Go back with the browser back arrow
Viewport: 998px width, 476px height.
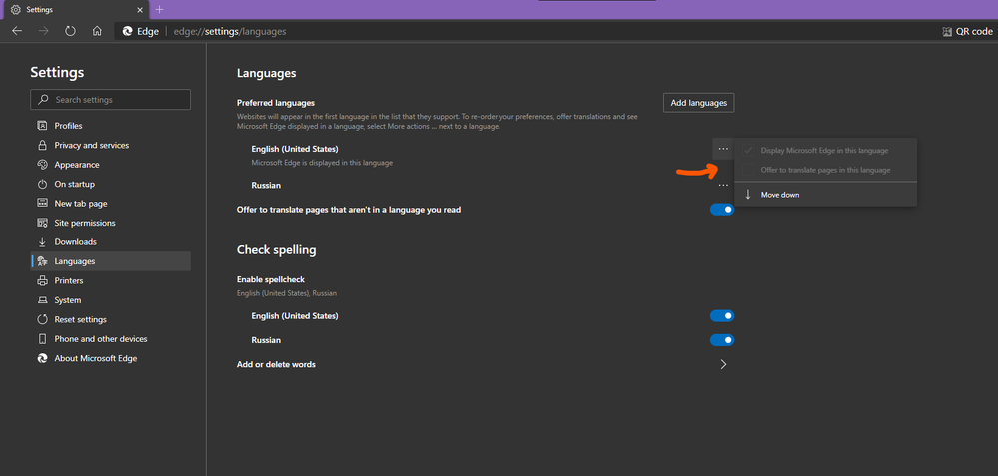click(17, 31)
